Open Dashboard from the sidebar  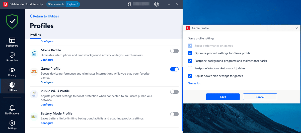12,42
